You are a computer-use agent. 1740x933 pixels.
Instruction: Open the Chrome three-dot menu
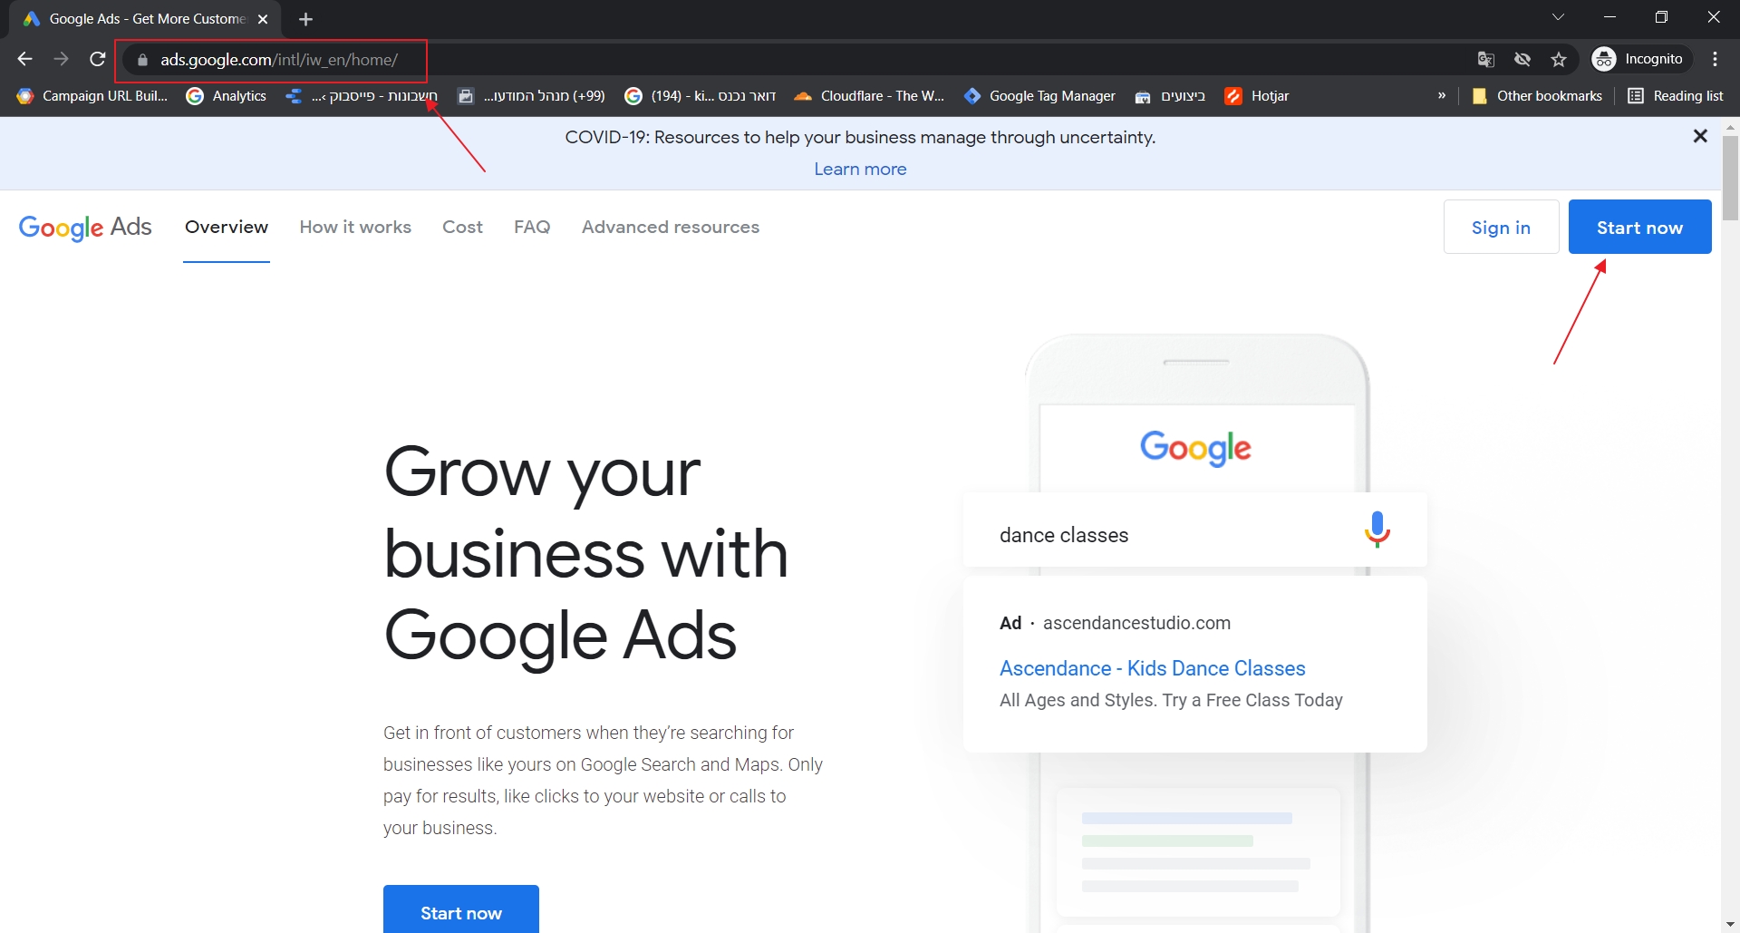pyautogui.click(x=1715, y=60)
